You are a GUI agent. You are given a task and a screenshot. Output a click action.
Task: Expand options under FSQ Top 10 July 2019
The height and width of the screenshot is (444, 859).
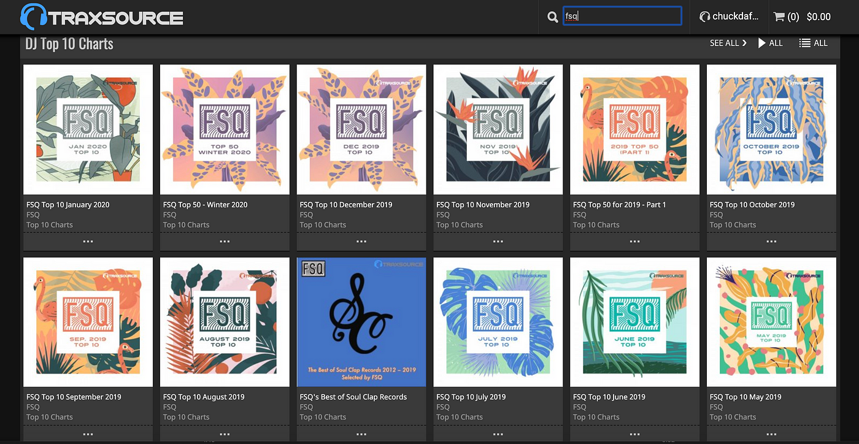tap(498, 434)
